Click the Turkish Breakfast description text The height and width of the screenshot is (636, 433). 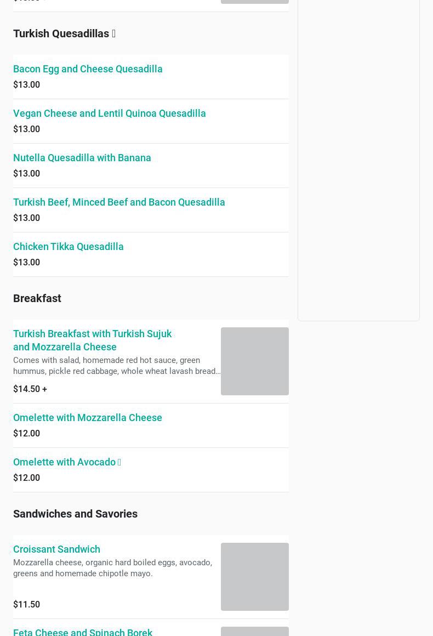click(117, 366)
